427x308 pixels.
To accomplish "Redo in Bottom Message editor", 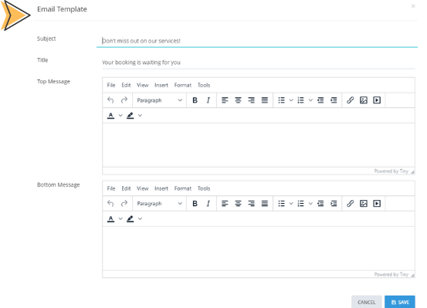I will 124,204.
